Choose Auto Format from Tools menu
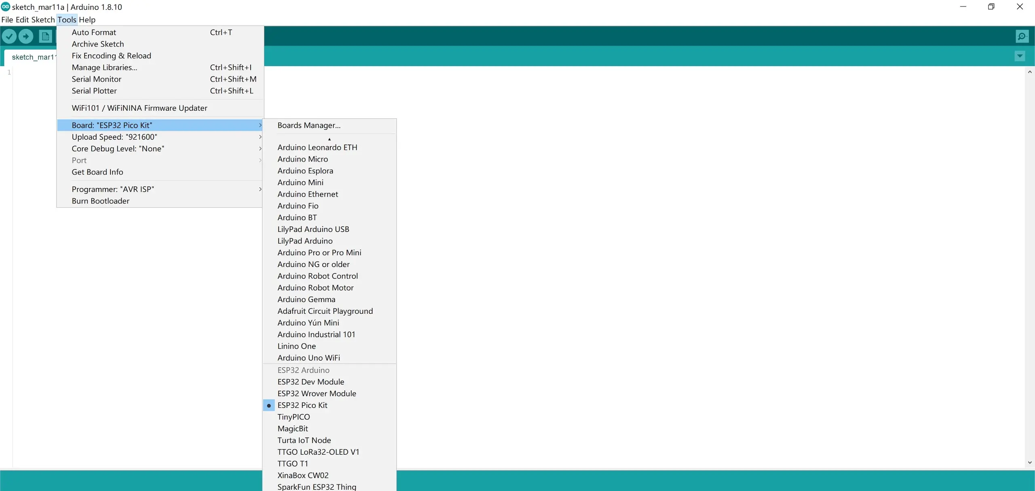This screenshot has width=1035, height=491. click(160, 32)
